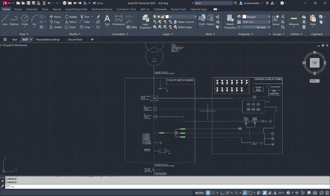Open the object color ByLayer swatch
This screenshot has width=330, height=196.
[256, 16]
